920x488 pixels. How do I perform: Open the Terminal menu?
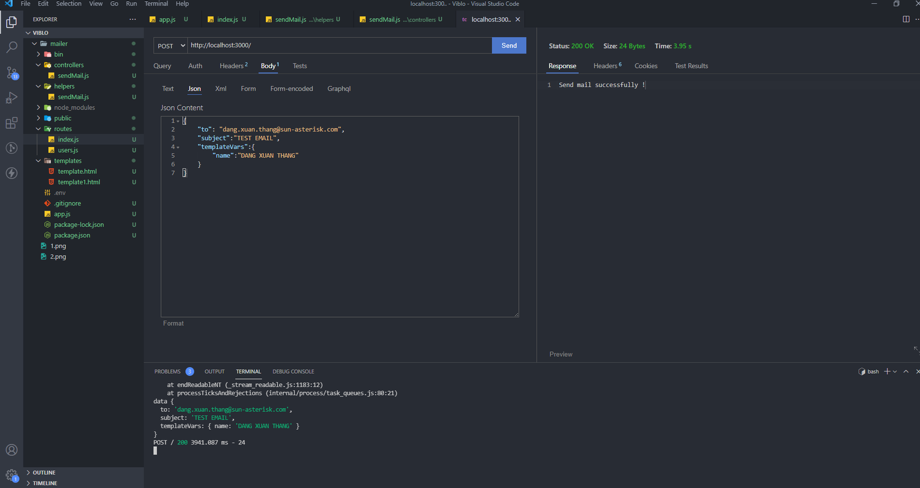point(156,4)
